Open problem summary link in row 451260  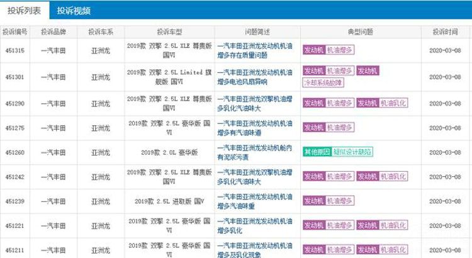coord(257,152)
